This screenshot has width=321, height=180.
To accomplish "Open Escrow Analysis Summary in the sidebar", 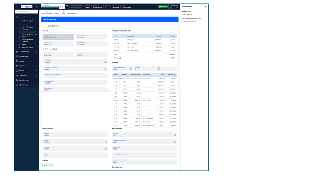I will click(27, 28).
